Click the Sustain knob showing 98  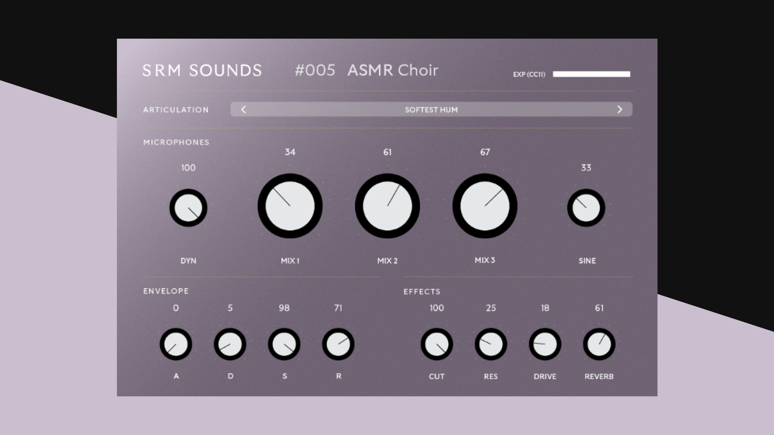coord(284,344)
